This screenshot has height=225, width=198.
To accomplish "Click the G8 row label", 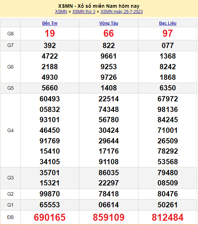I will point(10,34).
